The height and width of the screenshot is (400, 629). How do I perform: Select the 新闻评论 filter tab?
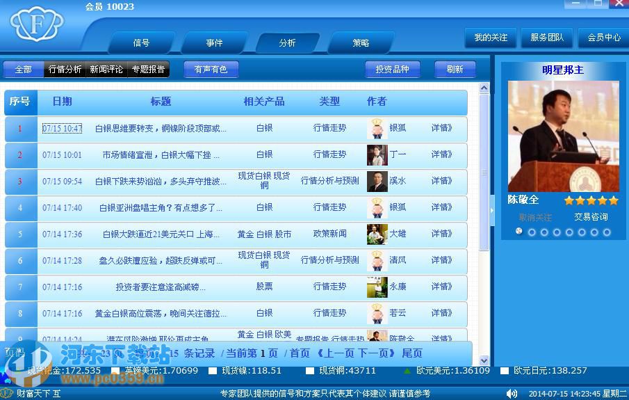(106, 70)
